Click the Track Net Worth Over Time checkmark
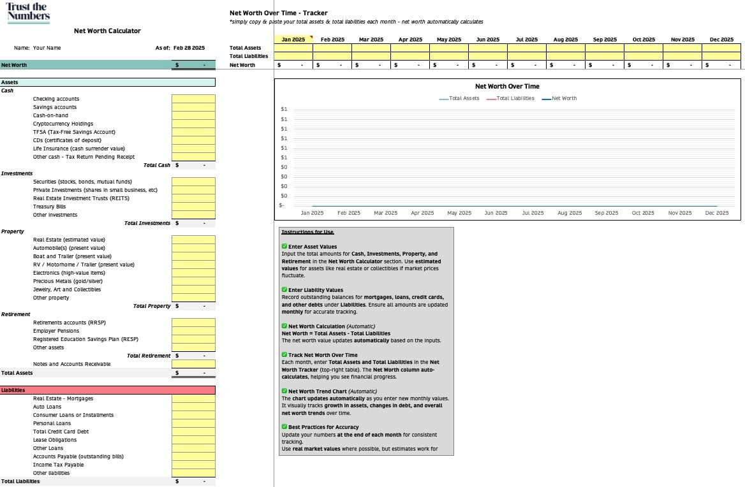Viewport: 745px width, 487px height. coord(284,354)
